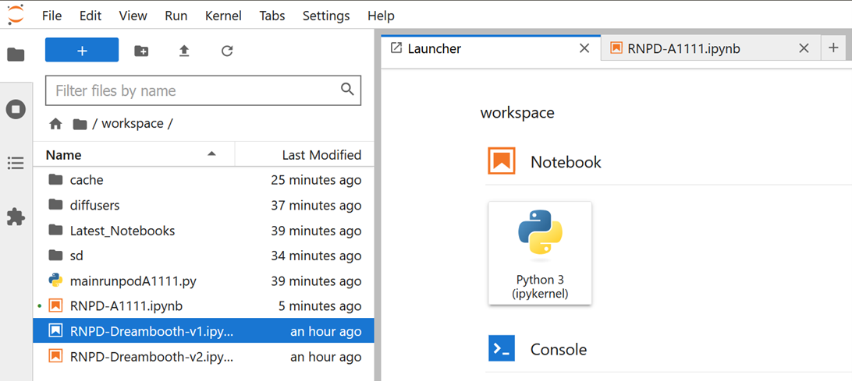Click the blue New Launcher plus button

[82, 51]
